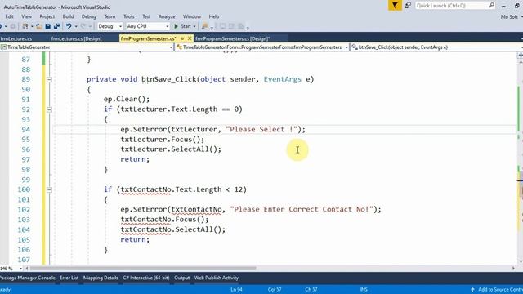Click the Undo arrow icon

point(69,26)
